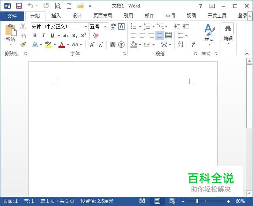Click the Decrease Indent icon
This screenshot has height=206, width=253.
coord(177,26)
